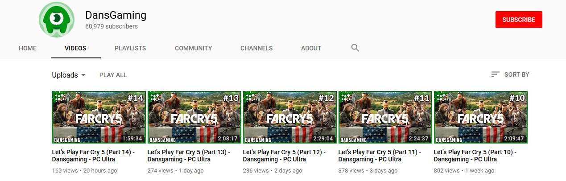Click Let's Play Far Cry 5 (Part 11) title
This screenshot has height=181, width=566.
(x=382, y=156)
